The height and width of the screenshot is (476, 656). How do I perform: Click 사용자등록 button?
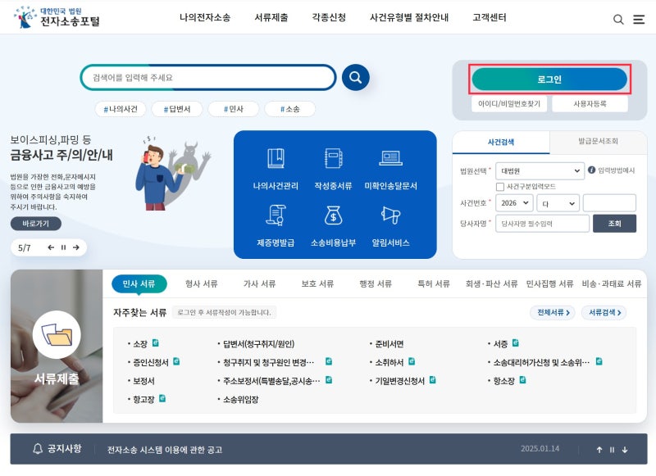coord(590,104)
